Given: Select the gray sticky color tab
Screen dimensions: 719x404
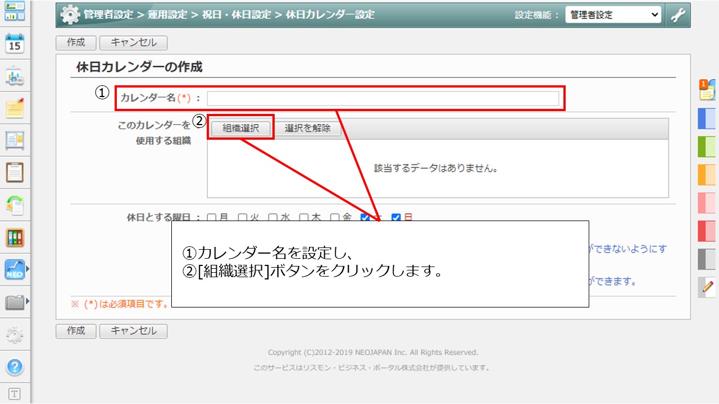Looking at the screenshot, I should (x=707, y=259).
